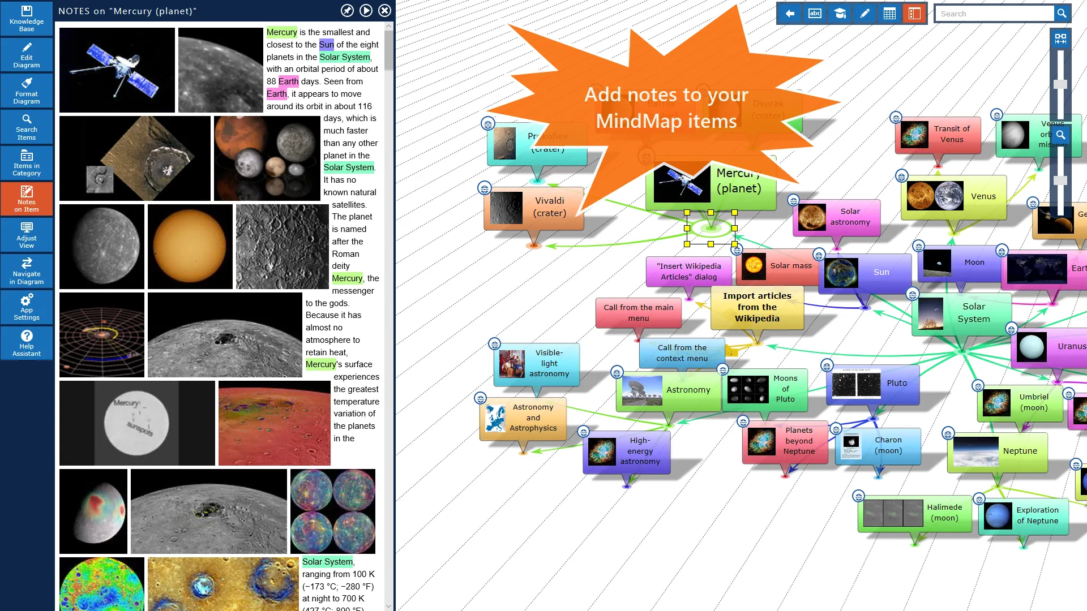
Task: Expand the Astronomy node connections
Action: pos(618,372)
